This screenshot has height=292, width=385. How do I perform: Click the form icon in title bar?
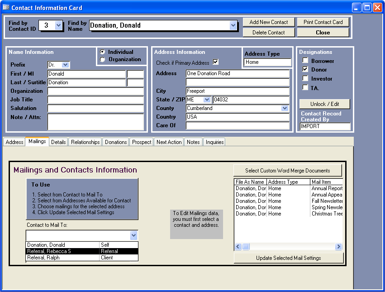click(x=6, y=8)
